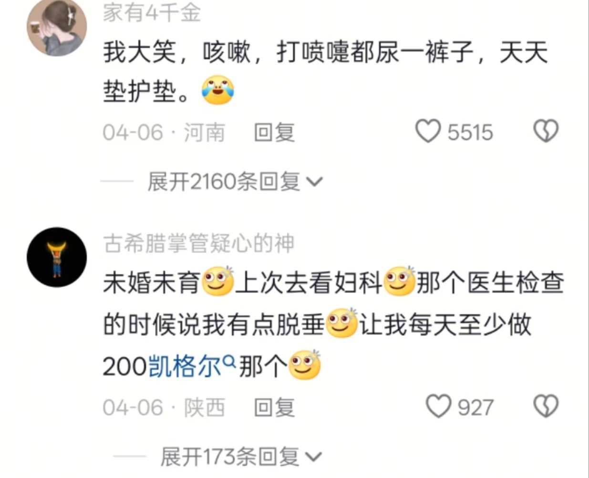Like the comment with 5515 likes
This screenshot has width=589, height=478.
point(428,131)
